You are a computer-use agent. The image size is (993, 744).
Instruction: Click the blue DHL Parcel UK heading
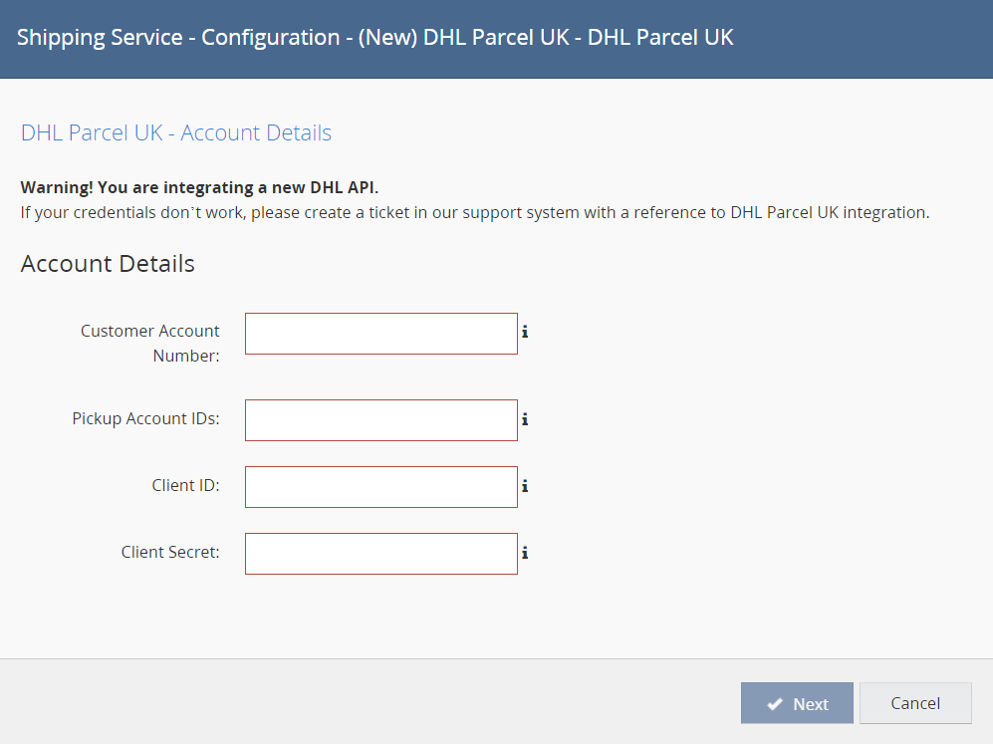click(176, 132)
